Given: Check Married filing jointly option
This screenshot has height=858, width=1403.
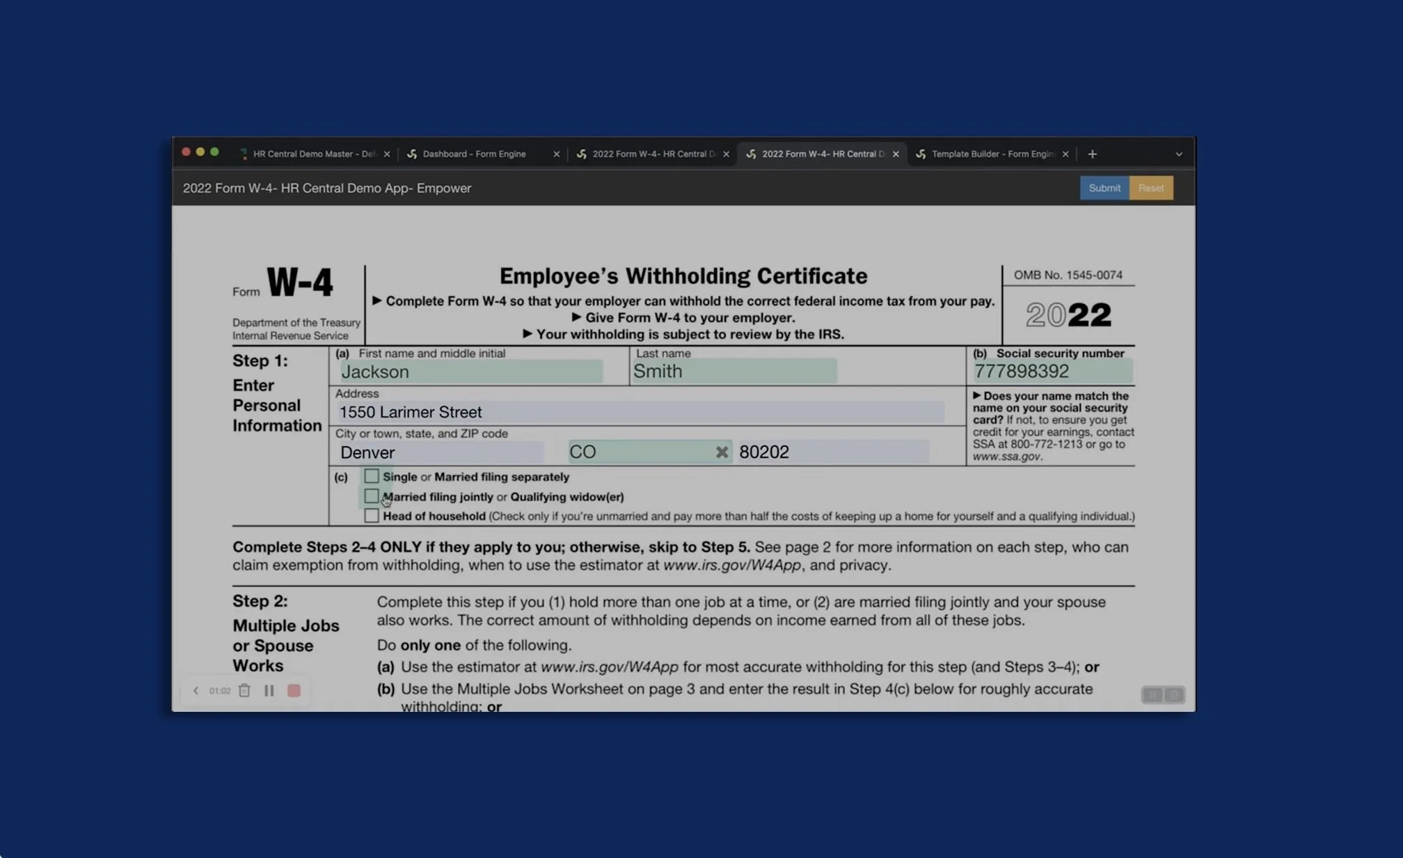Looking at the screenshot, I should tap(371, 496).
